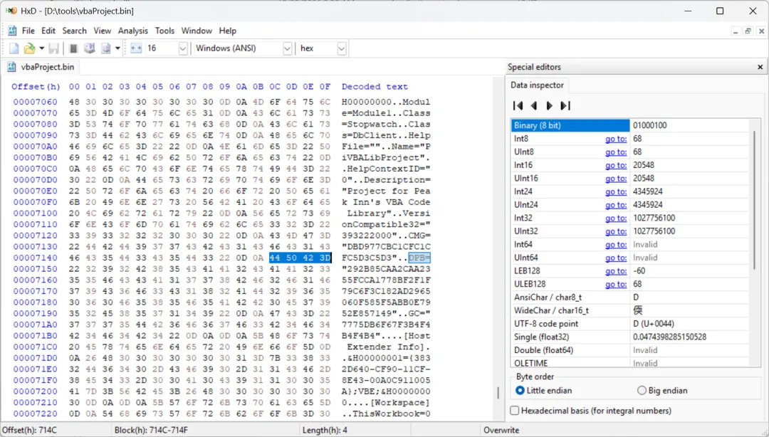This screenshot has width=769, height=437.
Task: Click the AnsiChar / char8_t row
Action: tap(629, 298)
